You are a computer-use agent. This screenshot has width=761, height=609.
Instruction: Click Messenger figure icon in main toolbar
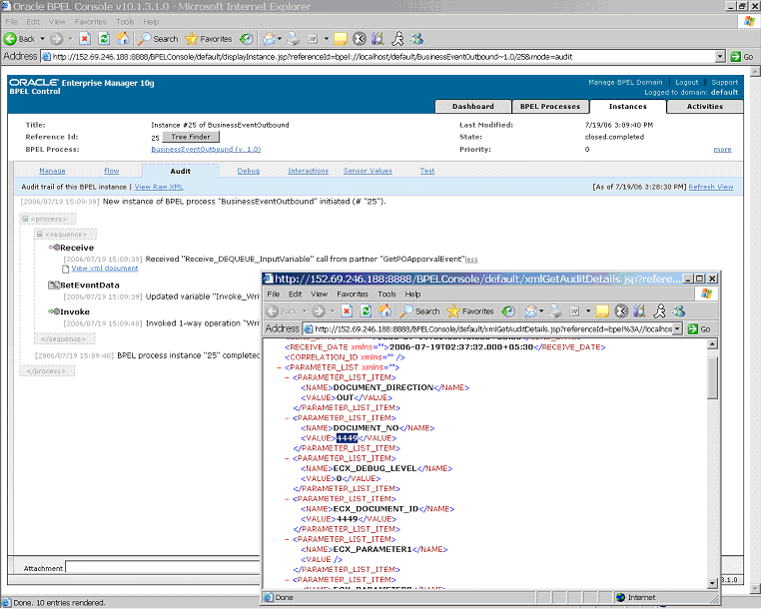(397, 39)
